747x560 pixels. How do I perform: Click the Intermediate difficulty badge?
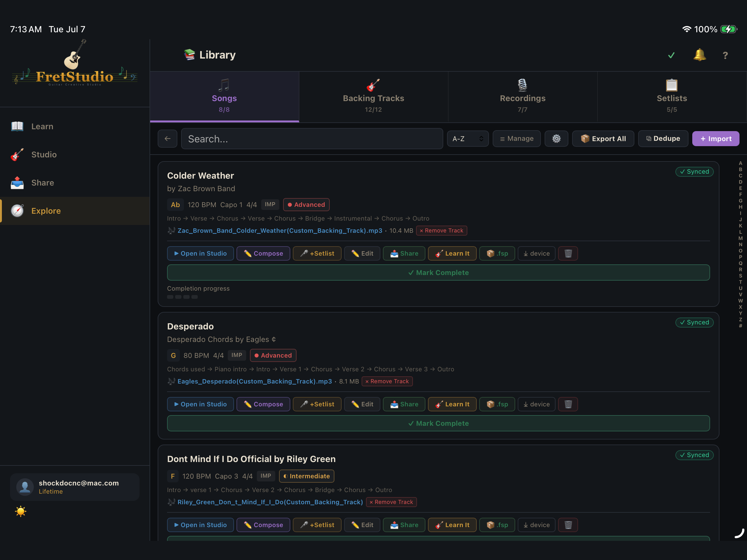306,476
